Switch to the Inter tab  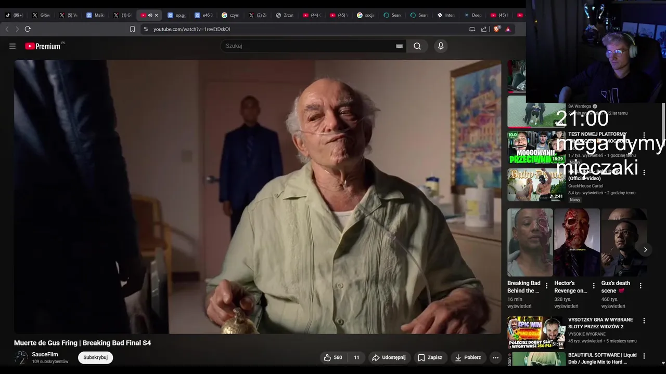tap(446, 15)
